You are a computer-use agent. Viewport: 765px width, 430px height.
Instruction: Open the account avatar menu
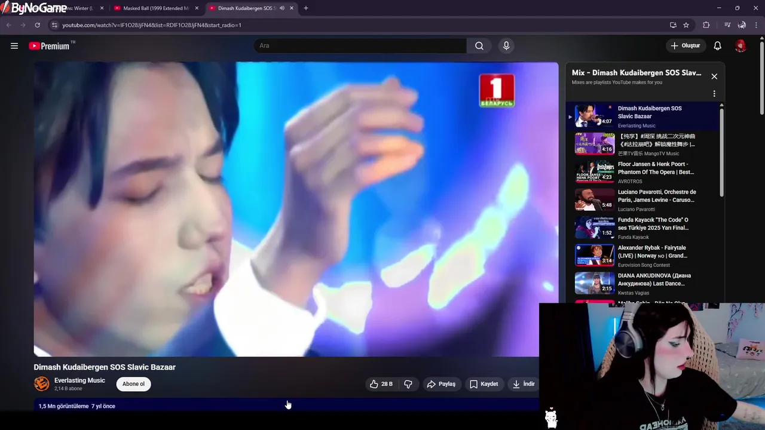click(740, 46)
